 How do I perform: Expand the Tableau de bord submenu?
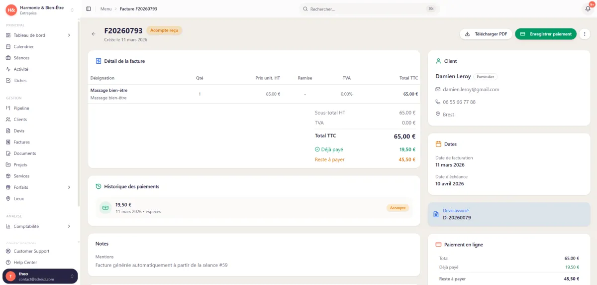click(69, 35)
